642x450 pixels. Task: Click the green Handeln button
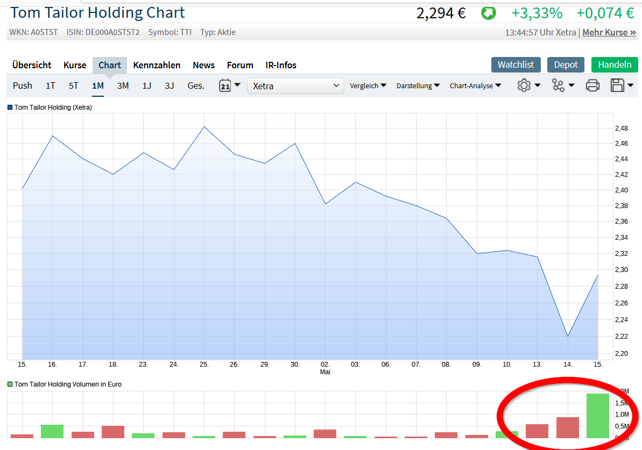tap(615, 64)
